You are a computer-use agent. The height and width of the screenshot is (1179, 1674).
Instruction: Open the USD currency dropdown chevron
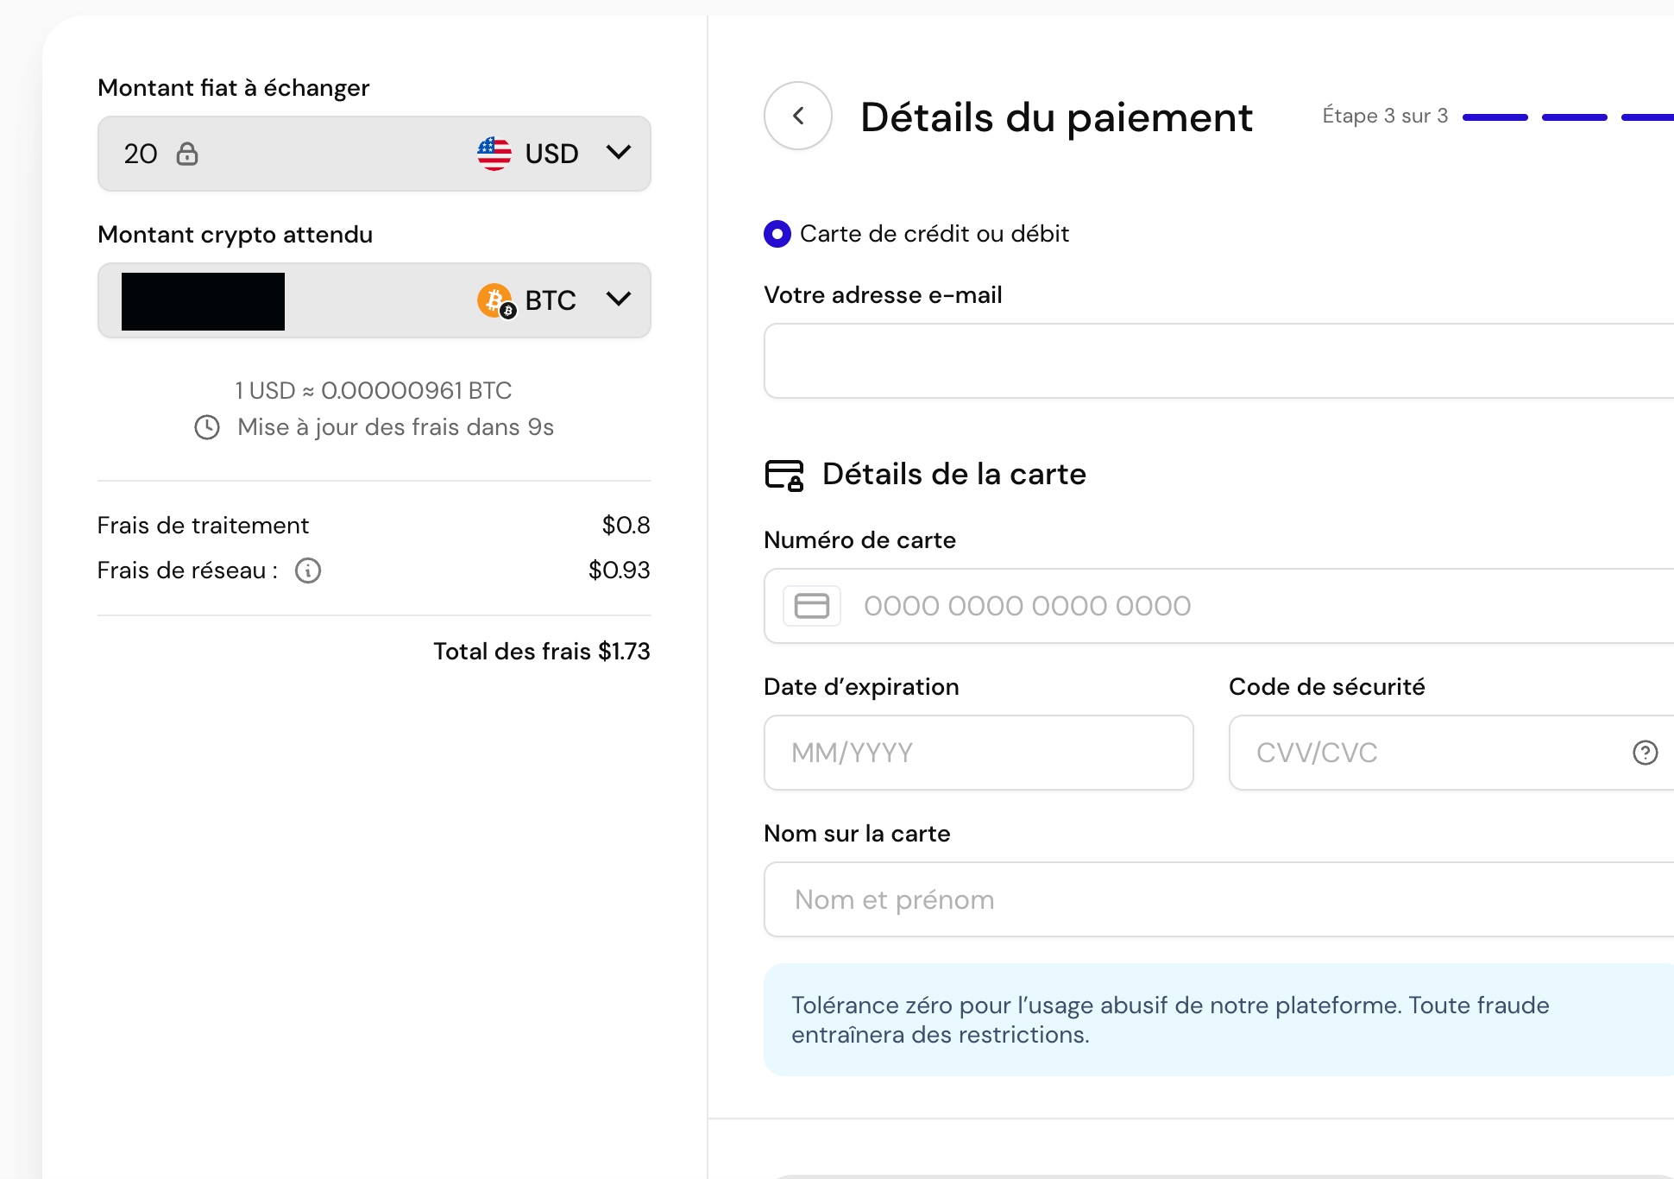619,153
